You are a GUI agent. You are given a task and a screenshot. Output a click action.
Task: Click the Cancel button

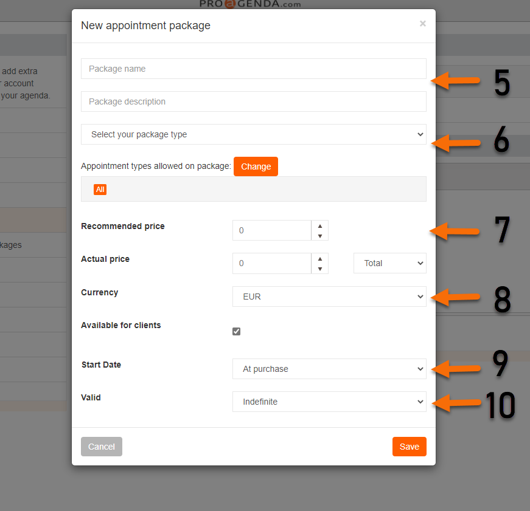pos(101,447)
